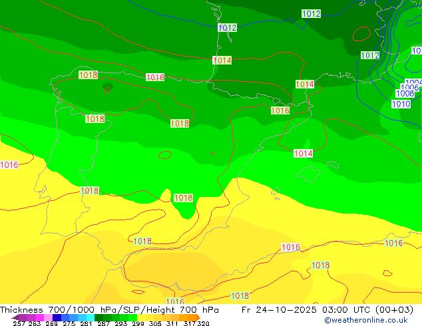The image size is (422, 326).
Task: Click the legend value 293
Action: click(121, 323)
